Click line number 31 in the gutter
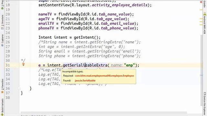Screen dimensions: 207x116 8,65
